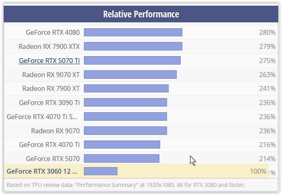Click the TPU review data footnote
This screenshot has width=282, height=195.
pos(126,185)
